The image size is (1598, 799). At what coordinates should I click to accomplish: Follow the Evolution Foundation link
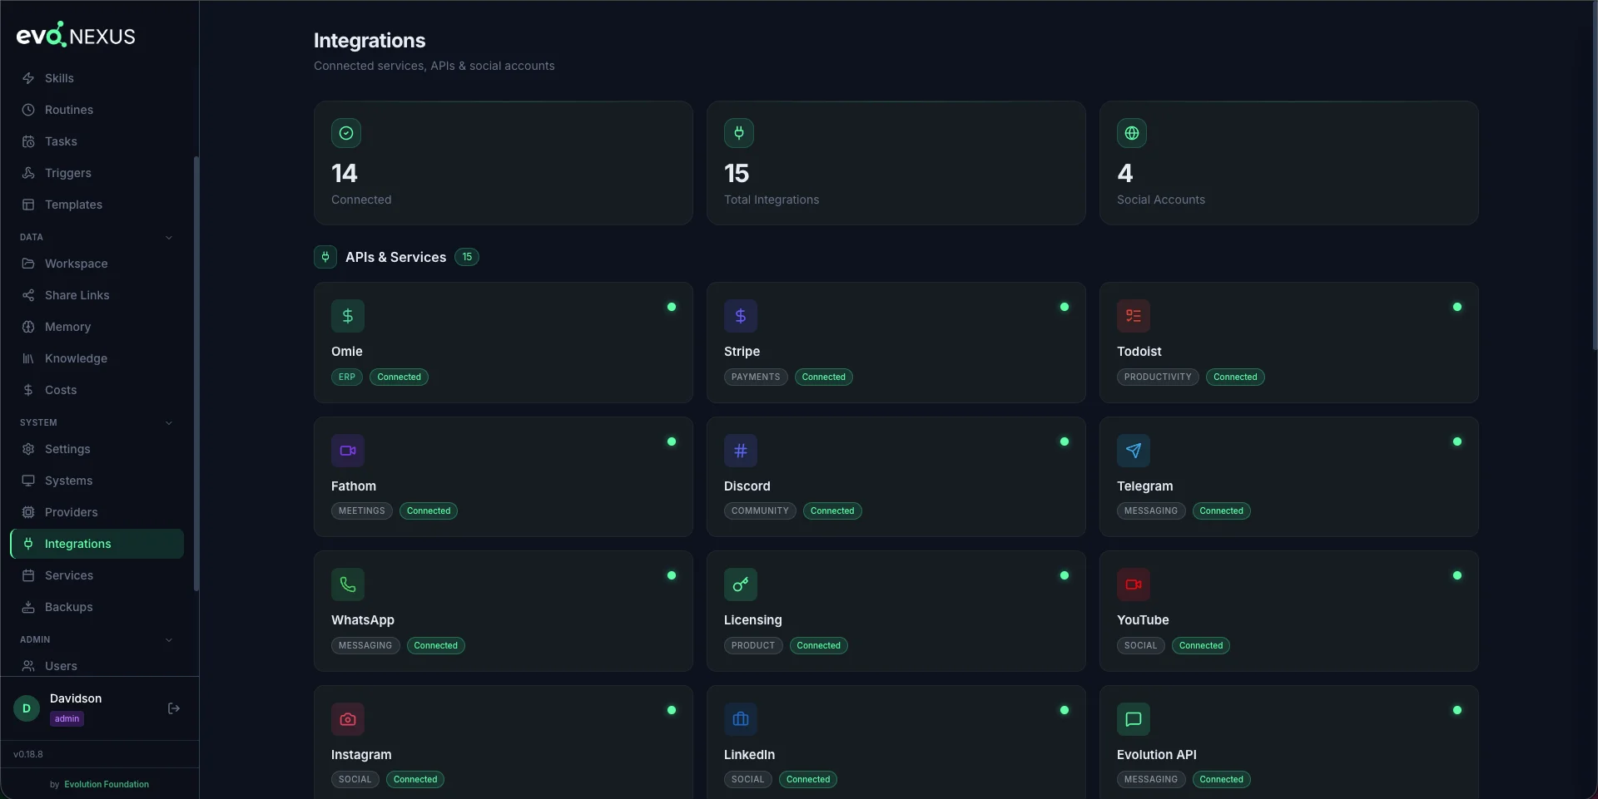coord(107,784)
